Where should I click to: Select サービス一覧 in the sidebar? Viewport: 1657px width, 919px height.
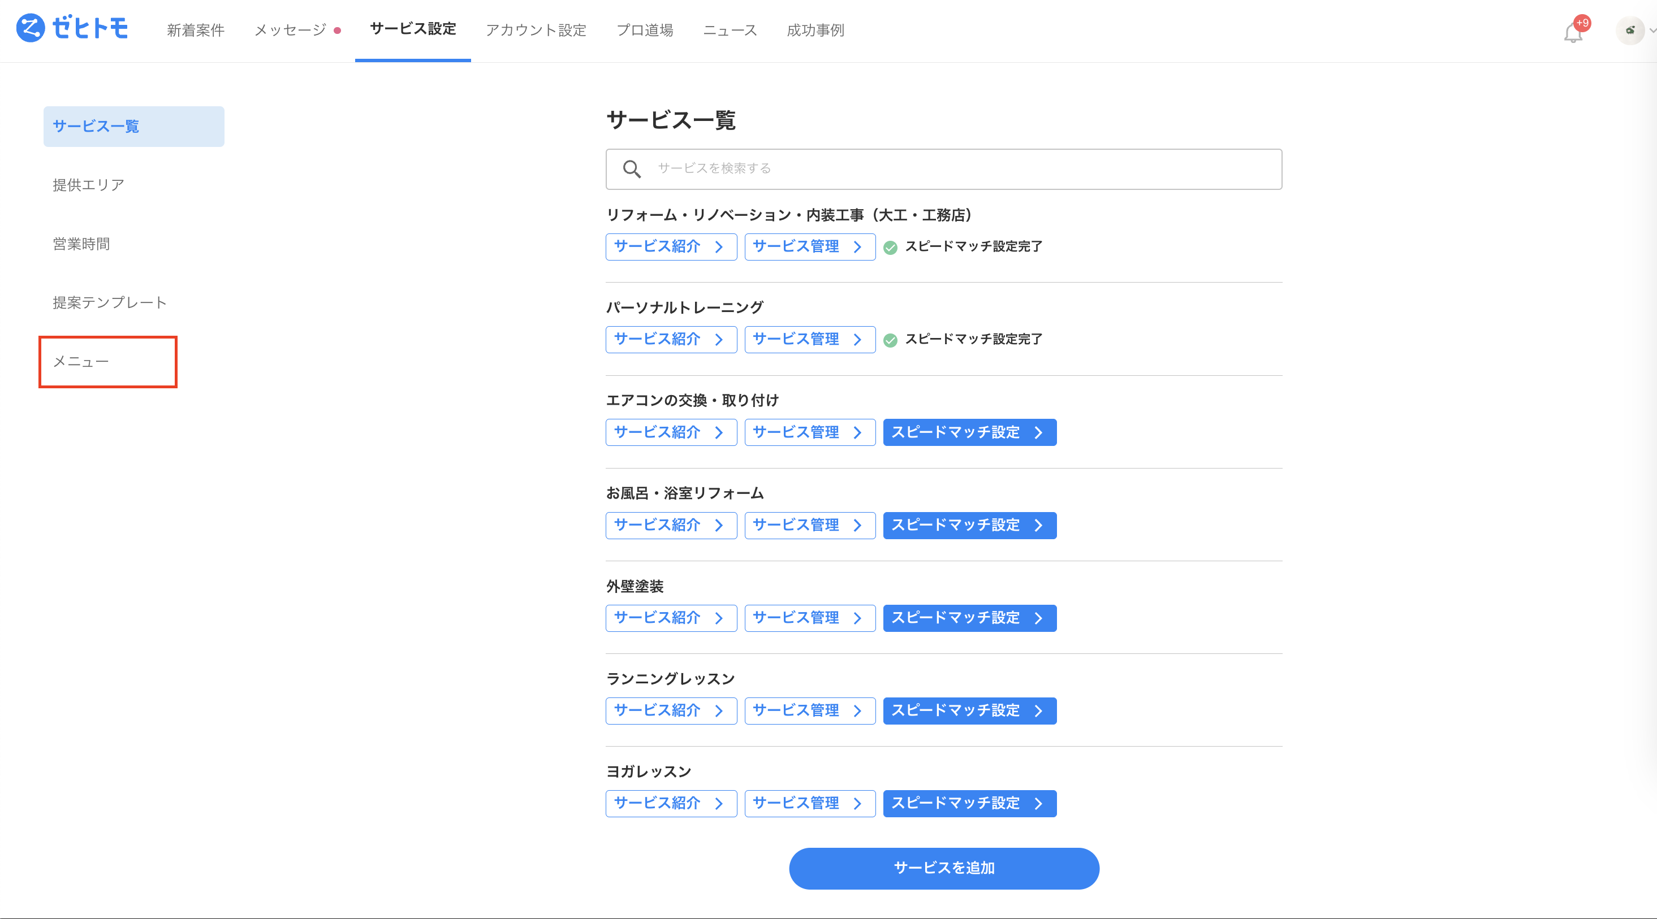click(x=134, y=126)
